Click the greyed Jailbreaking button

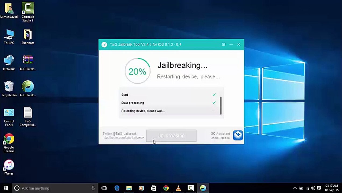(x=171, y=136)
